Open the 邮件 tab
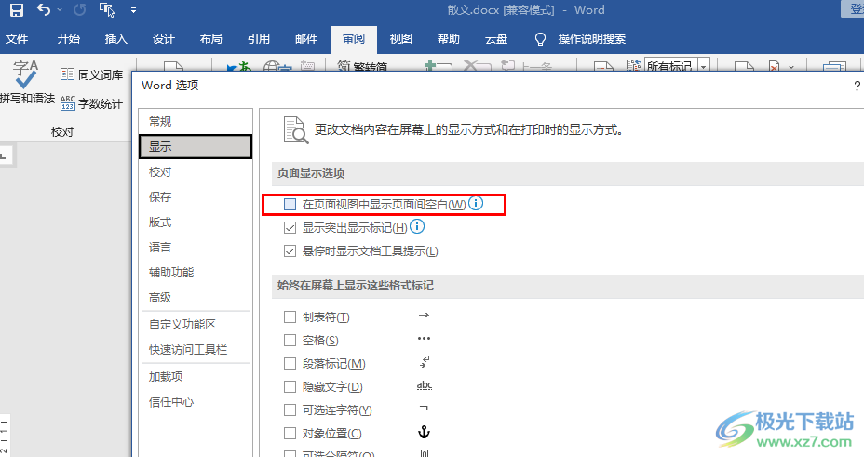The image size is (864, 457). point(305,38)
